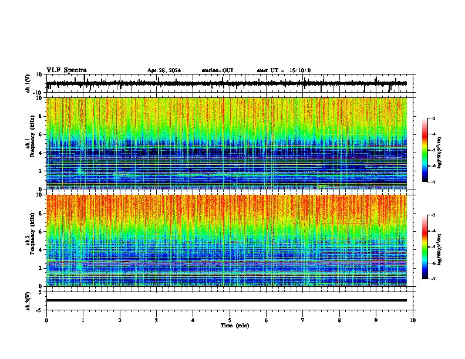Click the ch.1 colorbar log(PSD) label
The height and width of the screenshot is (359, 465).
[x=440, y=153]
